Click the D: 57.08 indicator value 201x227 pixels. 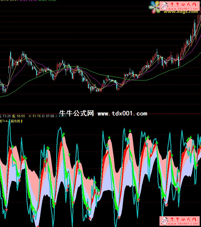coord(48,116)
